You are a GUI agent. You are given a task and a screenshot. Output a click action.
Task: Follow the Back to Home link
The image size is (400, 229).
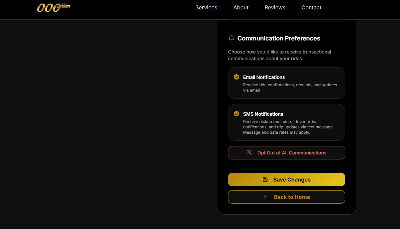pos(286,197)
